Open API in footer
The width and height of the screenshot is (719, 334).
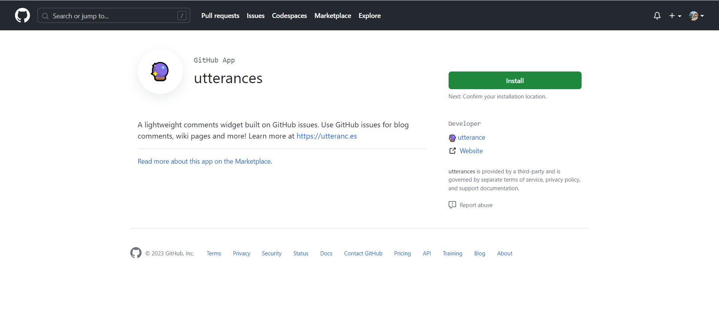click(427, 253)
